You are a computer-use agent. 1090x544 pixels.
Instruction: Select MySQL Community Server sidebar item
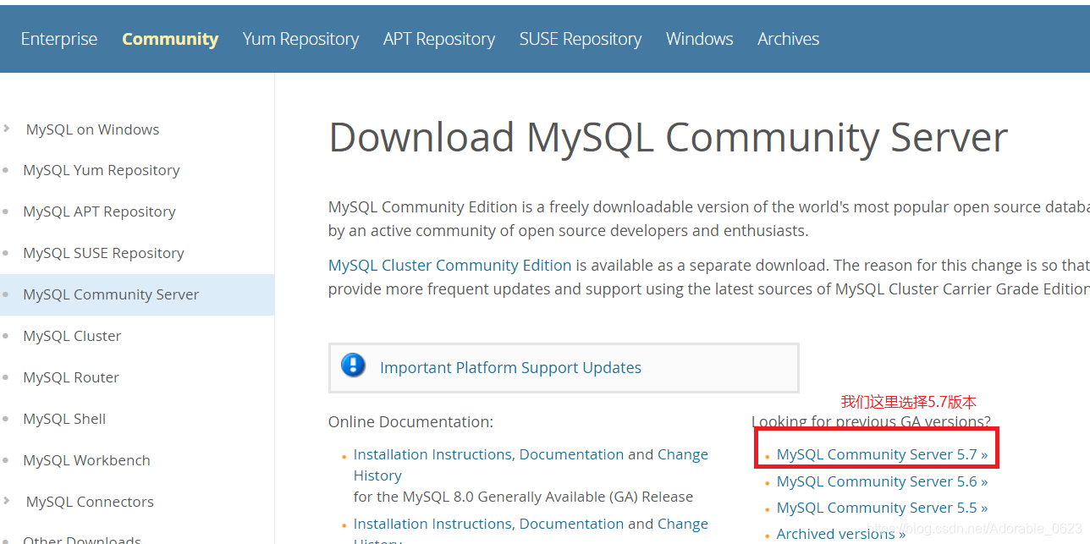137,294
